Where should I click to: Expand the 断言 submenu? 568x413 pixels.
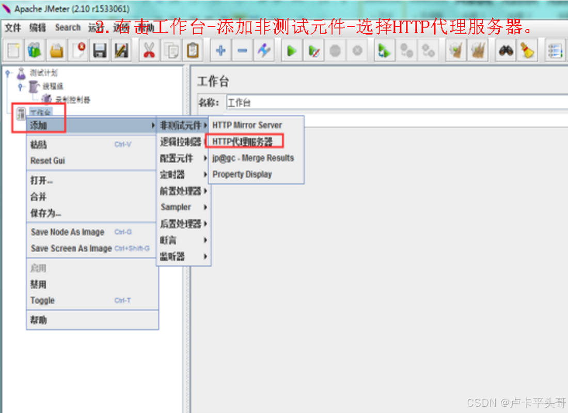click(183, 240)
